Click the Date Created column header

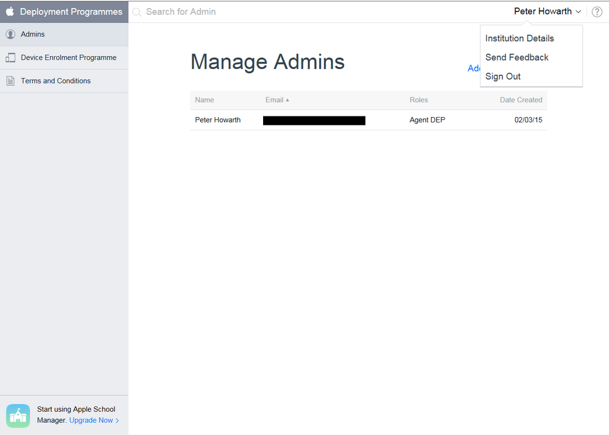tap(521, 100)
